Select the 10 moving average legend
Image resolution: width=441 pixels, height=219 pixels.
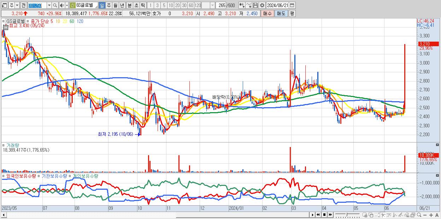(x=58, y=21)
